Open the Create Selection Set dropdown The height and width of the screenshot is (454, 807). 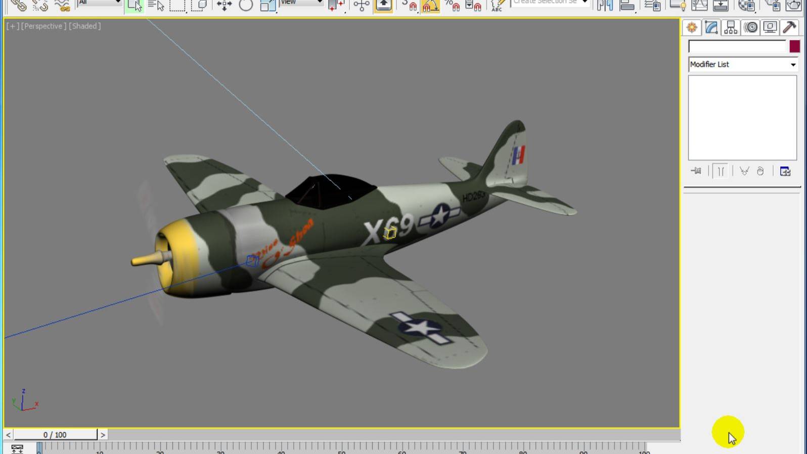pos(550,3)
